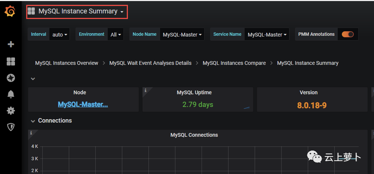Open the Grafana home logo

10,12
